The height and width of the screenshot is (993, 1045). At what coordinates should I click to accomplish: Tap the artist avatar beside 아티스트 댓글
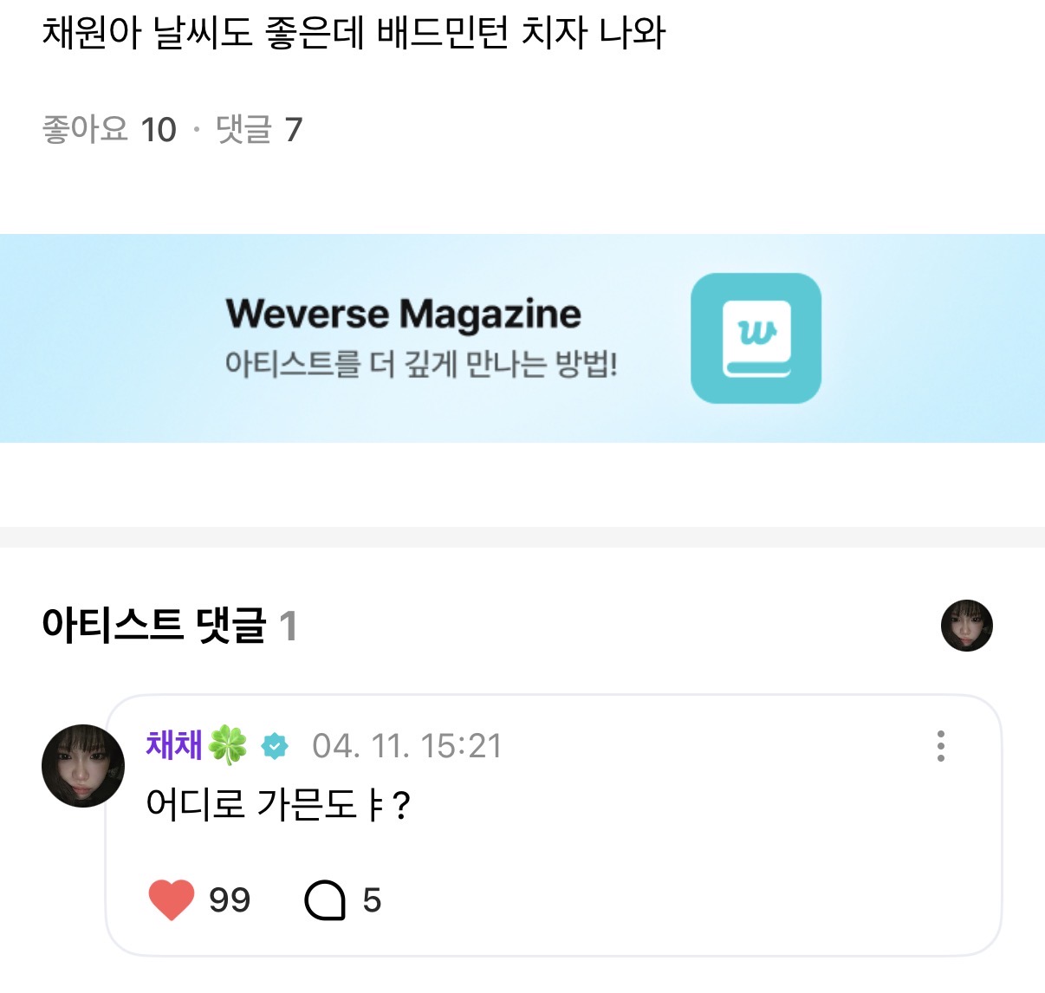[967, 626]
